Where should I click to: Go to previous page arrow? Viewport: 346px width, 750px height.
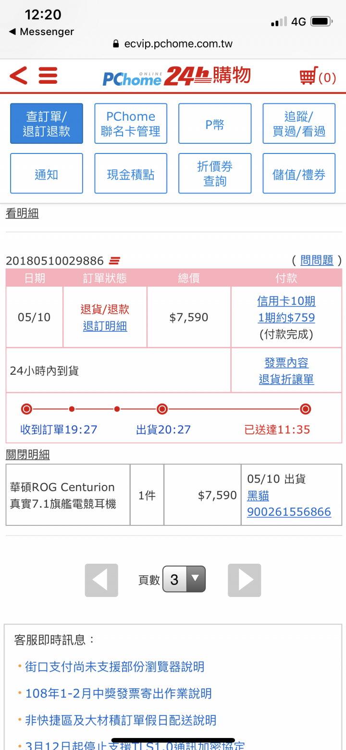pos(101,580)
